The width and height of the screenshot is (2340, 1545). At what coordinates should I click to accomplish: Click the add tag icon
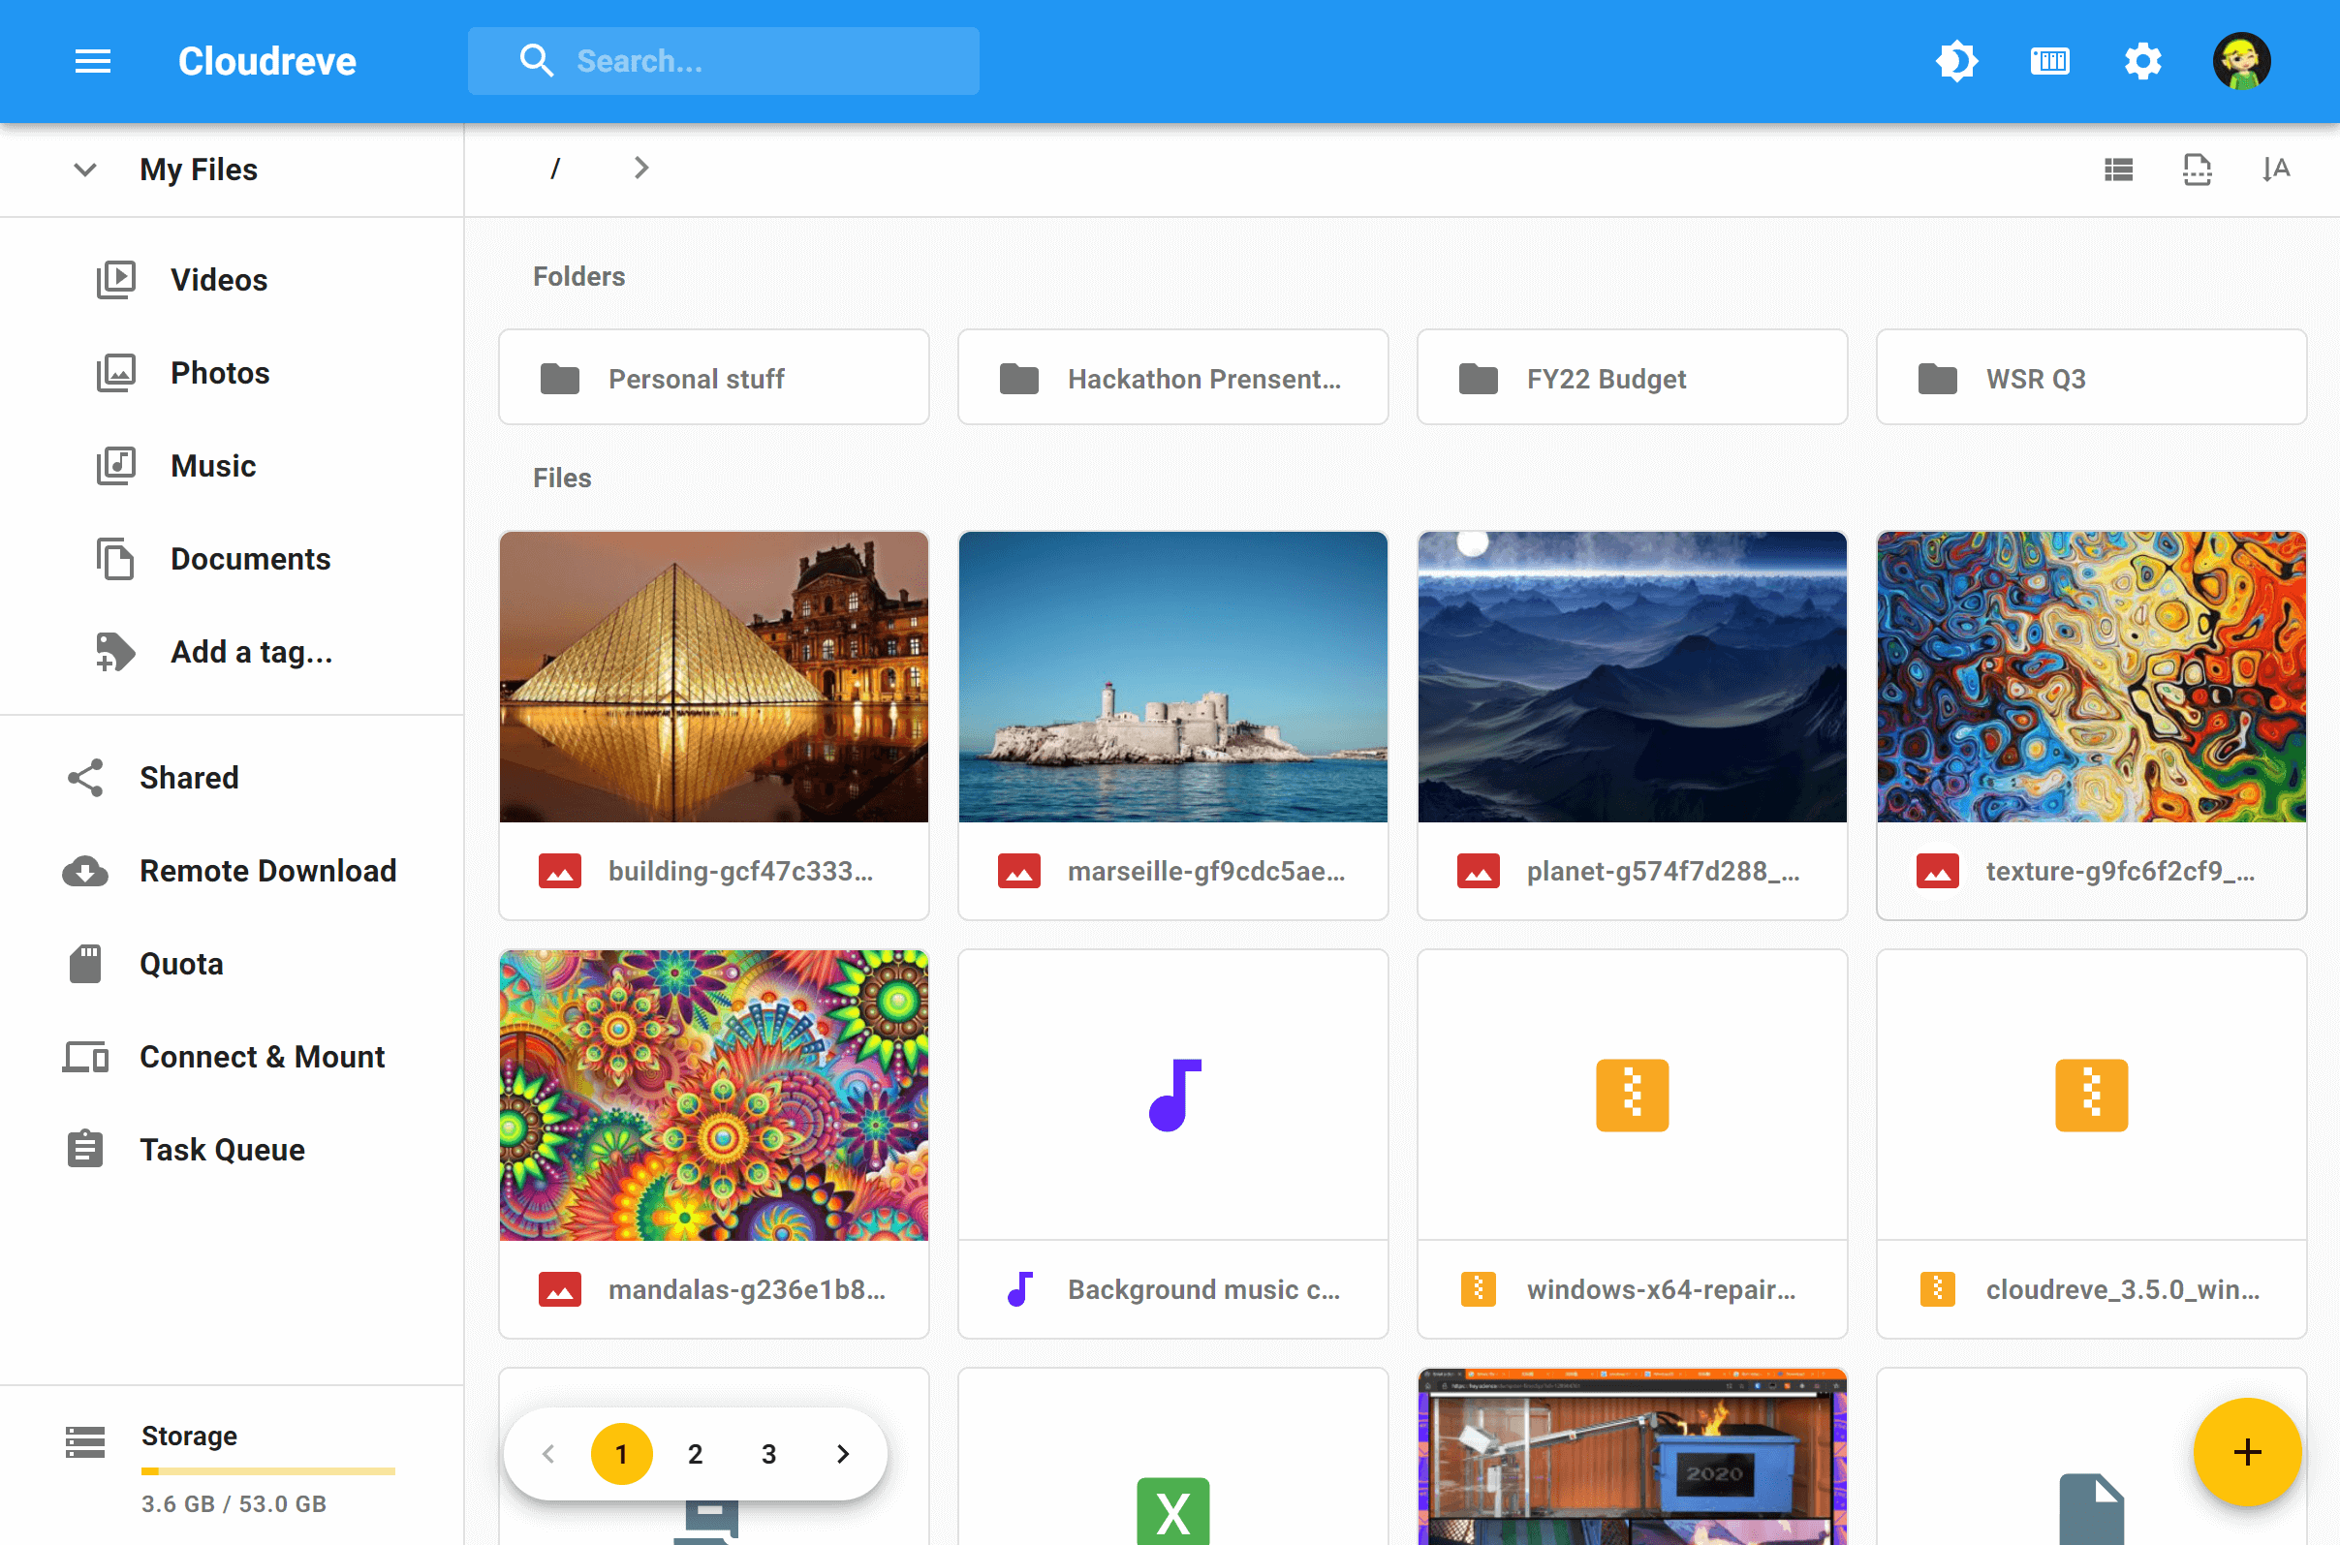coord(115,652)
